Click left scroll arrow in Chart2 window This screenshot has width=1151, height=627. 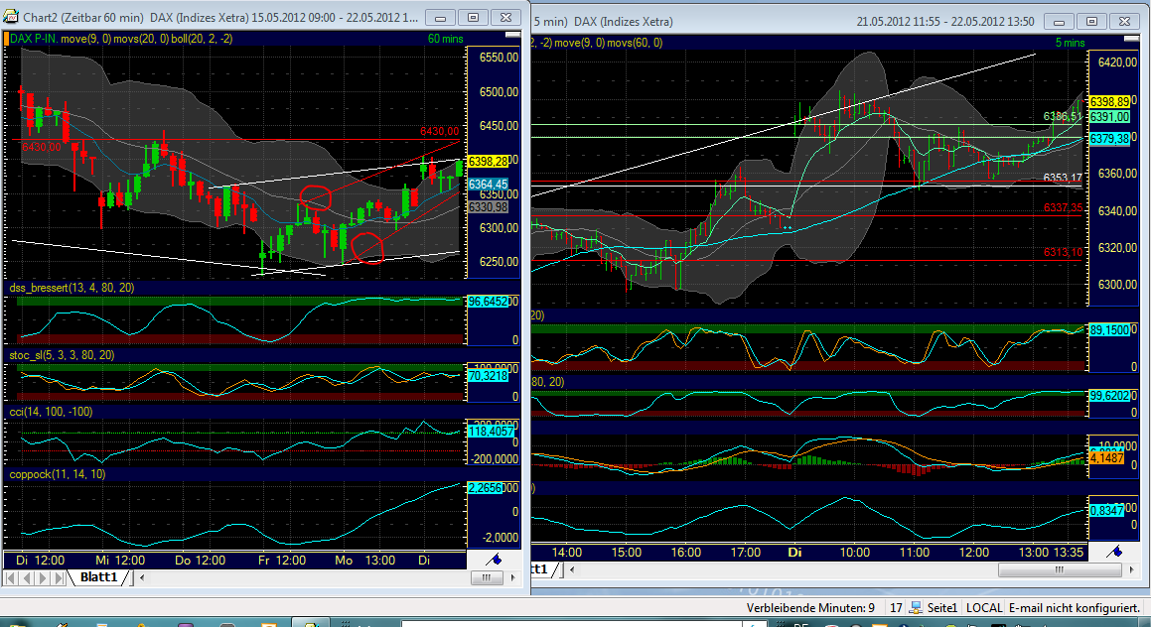pyautogui.click(x=142, y=577)
